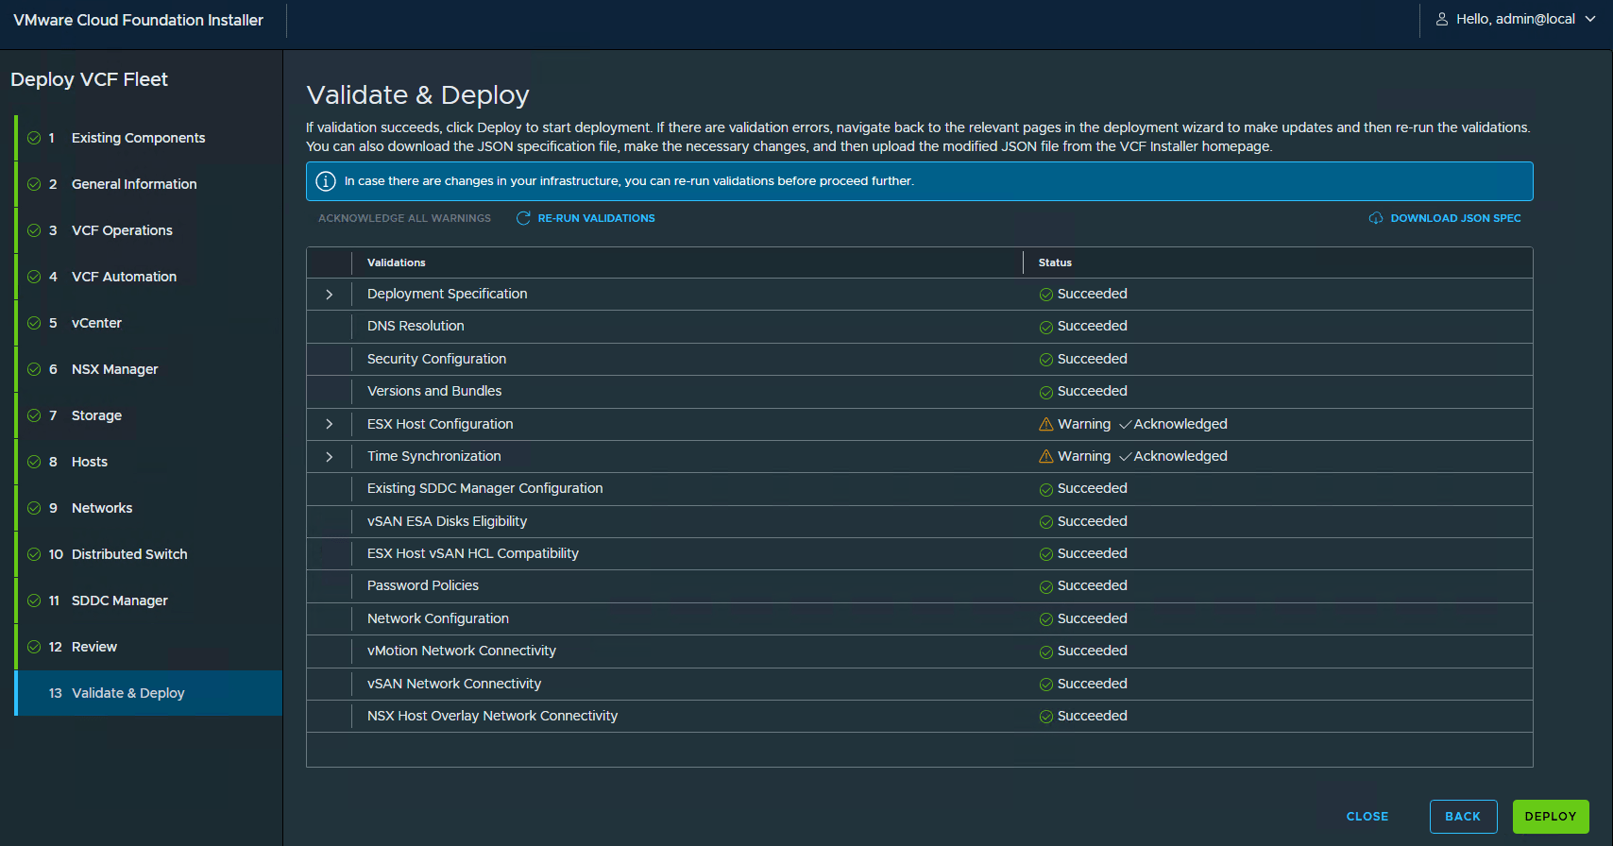This screenshot has width=1613, height=846.
Task: Click green check icon for Distributed Switch step
Action: tap(34, 554)
